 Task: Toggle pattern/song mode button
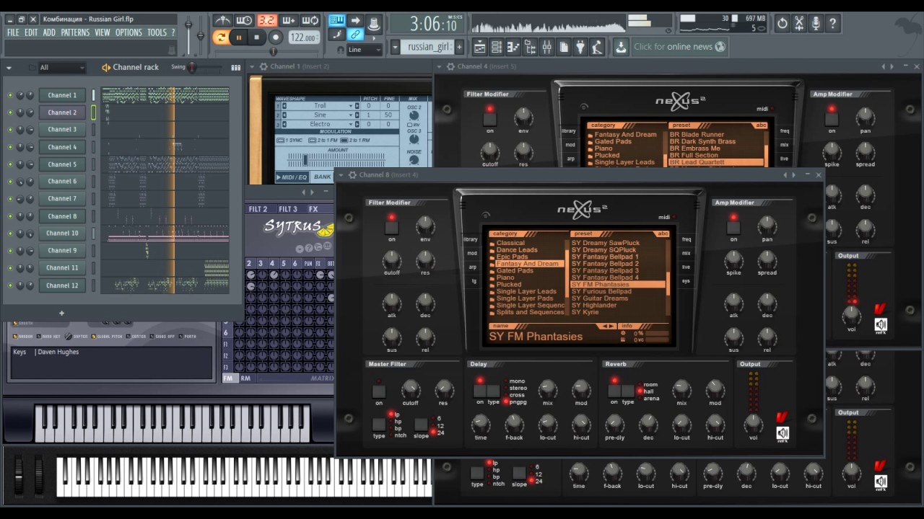pyautogui.click(x=221, y=37)
